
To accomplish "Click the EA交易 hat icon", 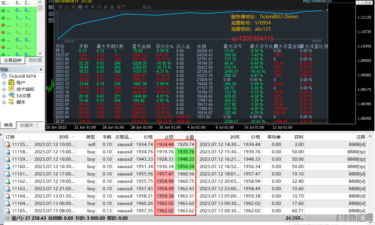I will [x=11, y=96].
